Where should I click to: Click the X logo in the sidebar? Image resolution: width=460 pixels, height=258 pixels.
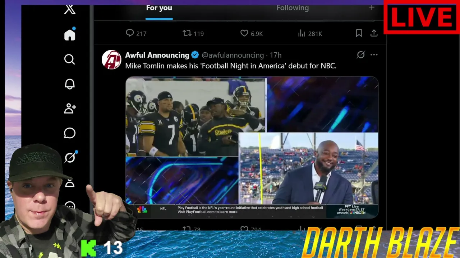click(70, 9)
